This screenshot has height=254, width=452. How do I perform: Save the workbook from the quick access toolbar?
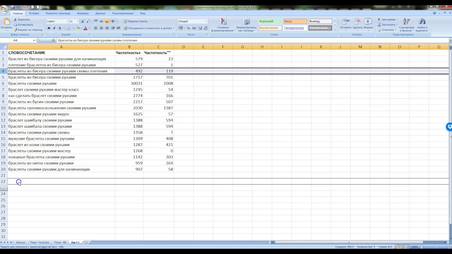point(13,7)
